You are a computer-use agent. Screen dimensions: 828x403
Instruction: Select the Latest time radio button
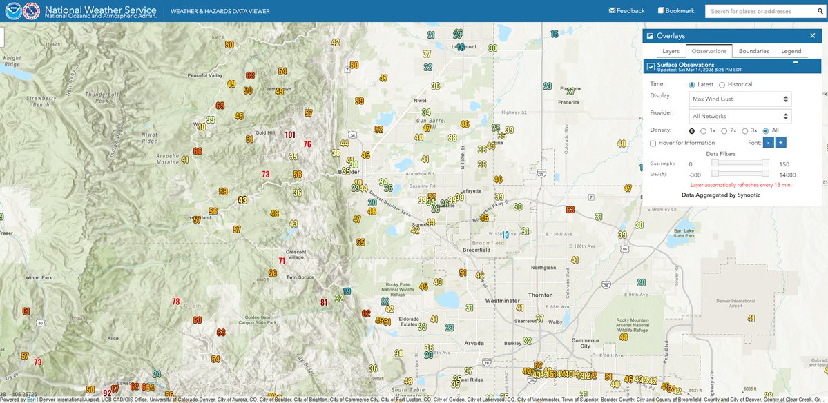click(692, 84)
